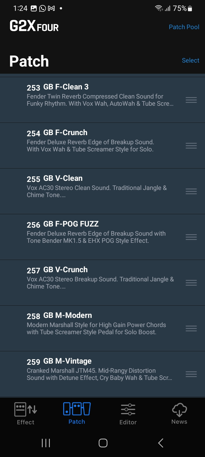Viewport: 205px width, 457px height.
Task: Tap reorder handle for GB F-POG FUZZ
Action: click(x=191, y=237)
